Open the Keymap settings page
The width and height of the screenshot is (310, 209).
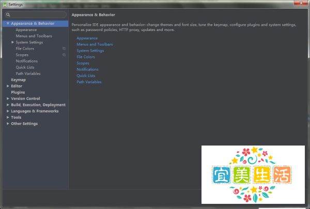point(19,80)
